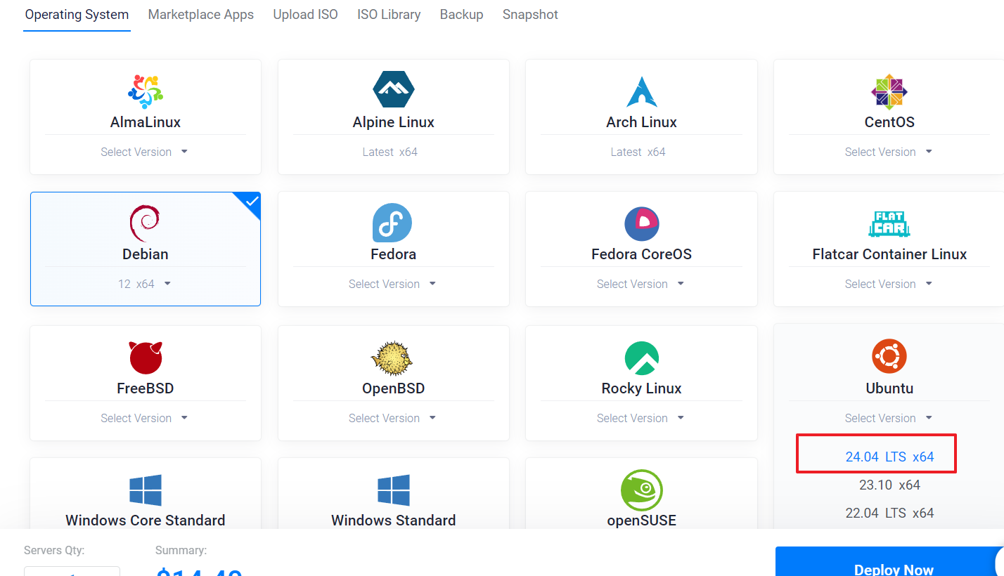Click the Rocky Linux name label

(641, 388)
